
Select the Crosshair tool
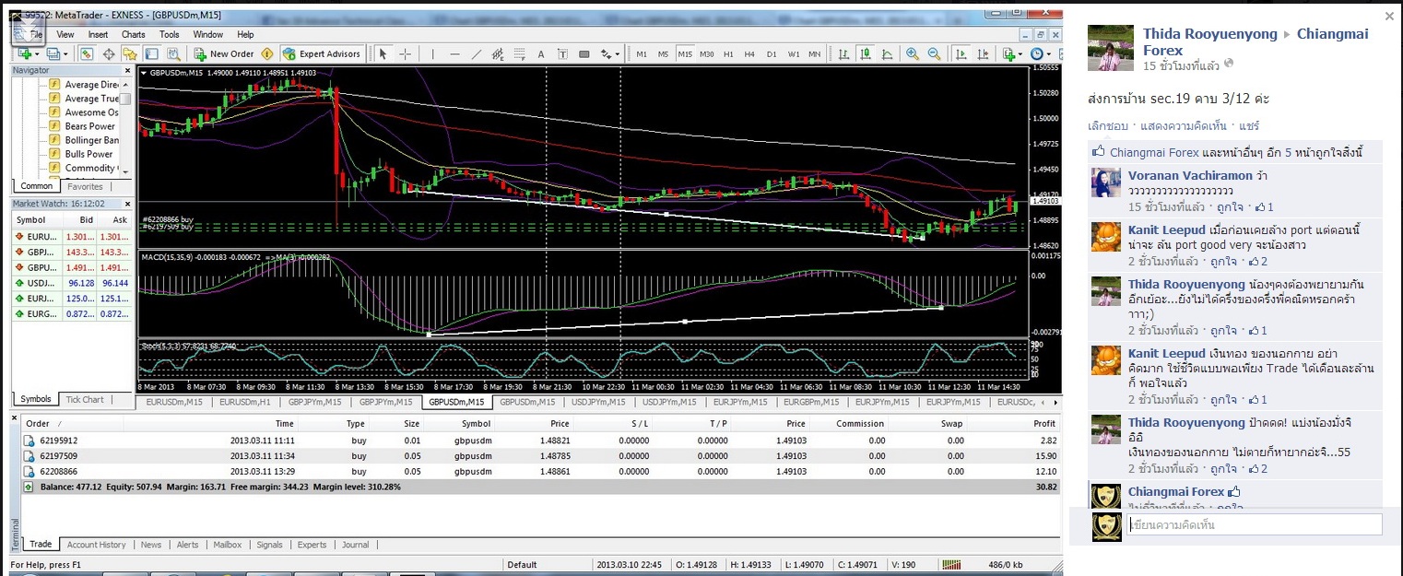point(405,53)
